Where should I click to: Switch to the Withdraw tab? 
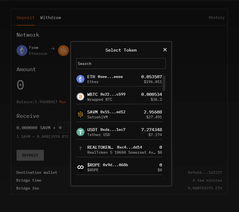pos(50,18)
